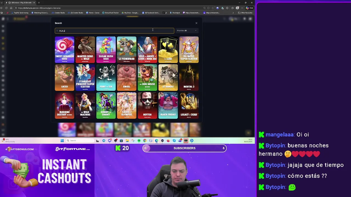351x197 pixels.
Task: Open the Matching Visions bookmark
Action: (40, 13)
